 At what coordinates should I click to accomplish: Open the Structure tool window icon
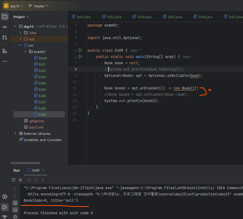pos(5,51)
